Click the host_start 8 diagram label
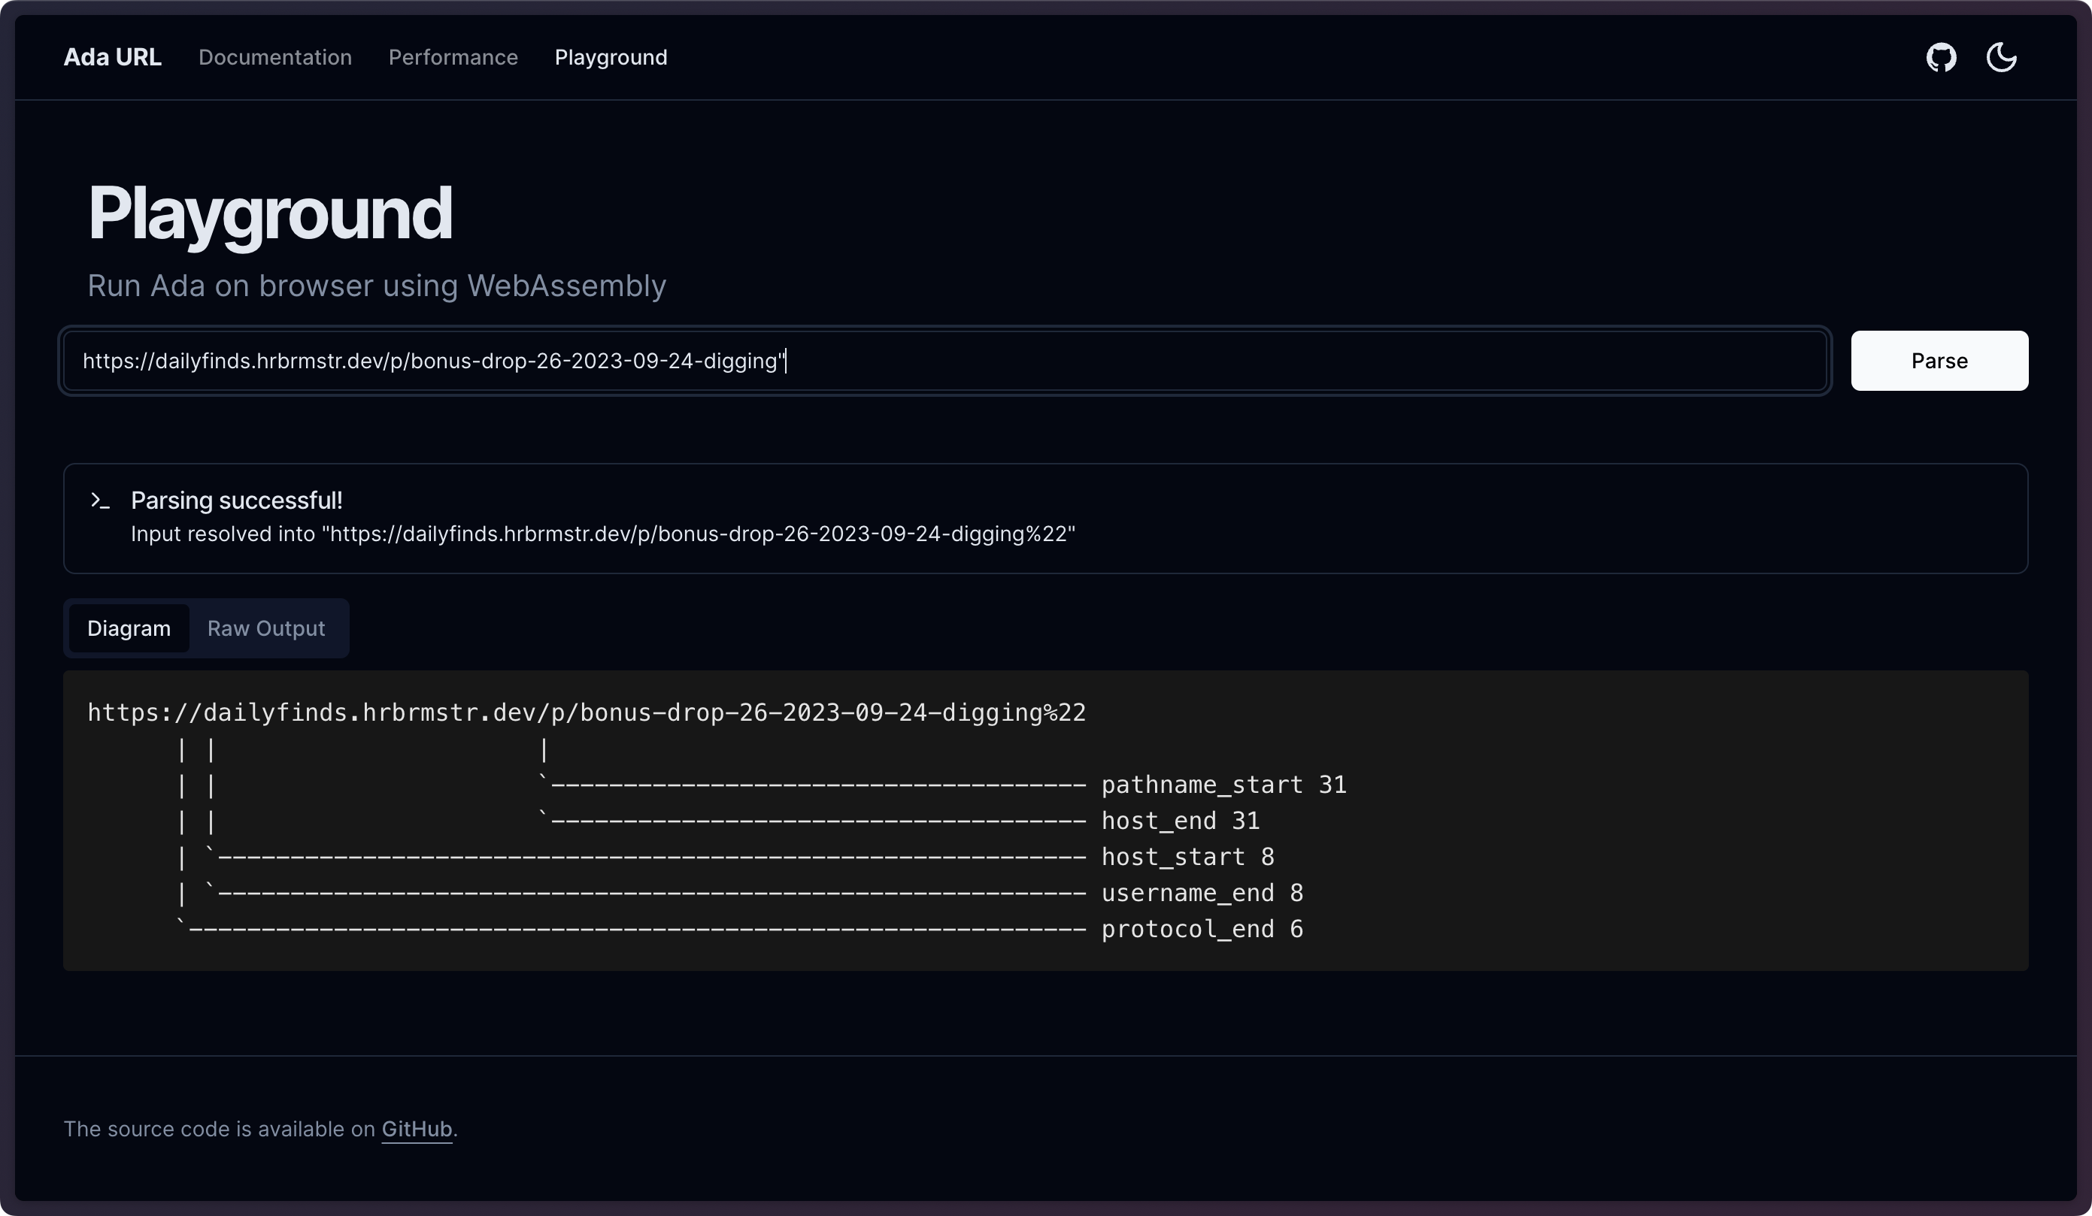The width and height of the screenshot is (2092, 1216). coord(1187,857)
